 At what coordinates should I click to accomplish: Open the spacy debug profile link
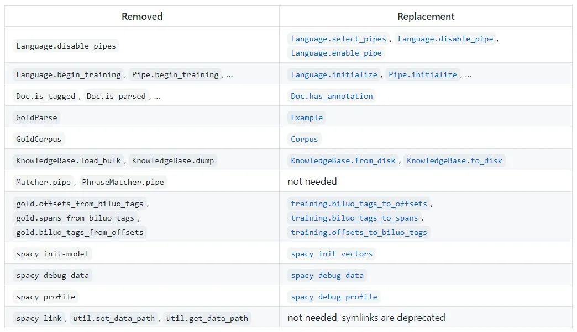point(334,297)
